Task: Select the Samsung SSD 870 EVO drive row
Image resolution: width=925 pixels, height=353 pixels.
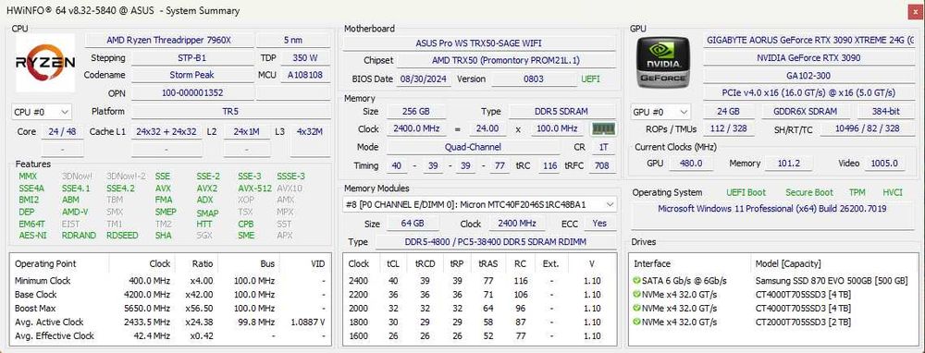Action: click(772, 281)
